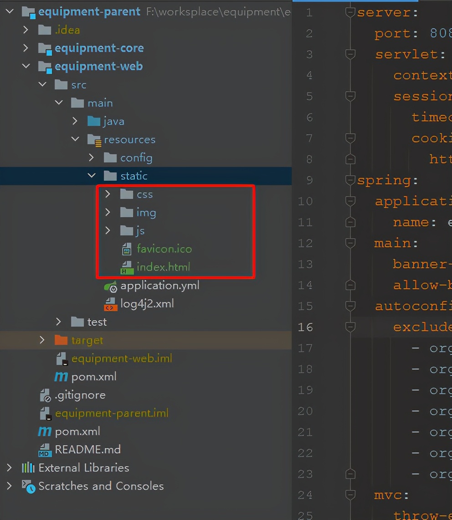Click the Maven icon of equipment-web pom.xml
The height and width of the screenshot is (520, 452).
tap(61, 377)
